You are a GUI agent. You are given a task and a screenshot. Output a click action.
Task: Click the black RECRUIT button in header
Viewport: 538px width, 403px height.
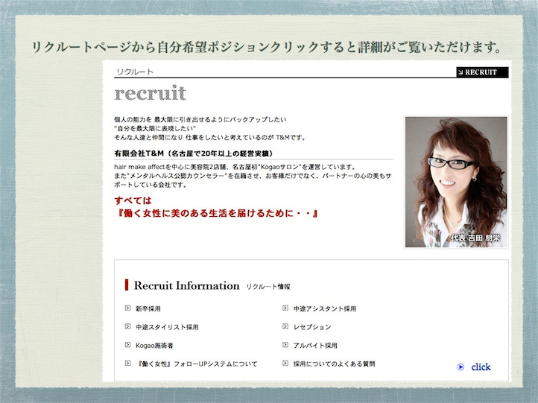(481, 72)
